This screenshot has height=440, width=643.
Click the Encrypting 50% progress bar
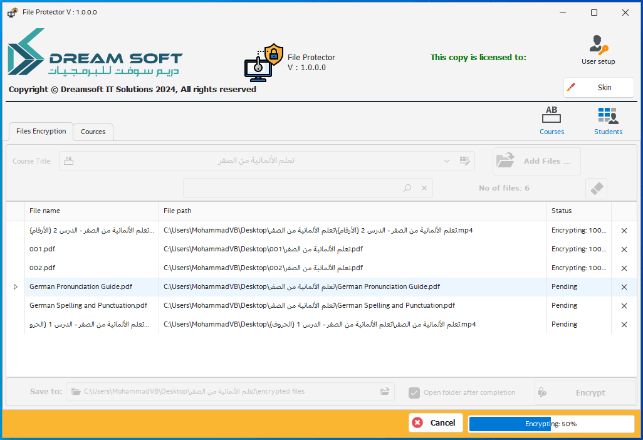coord(551,424)
